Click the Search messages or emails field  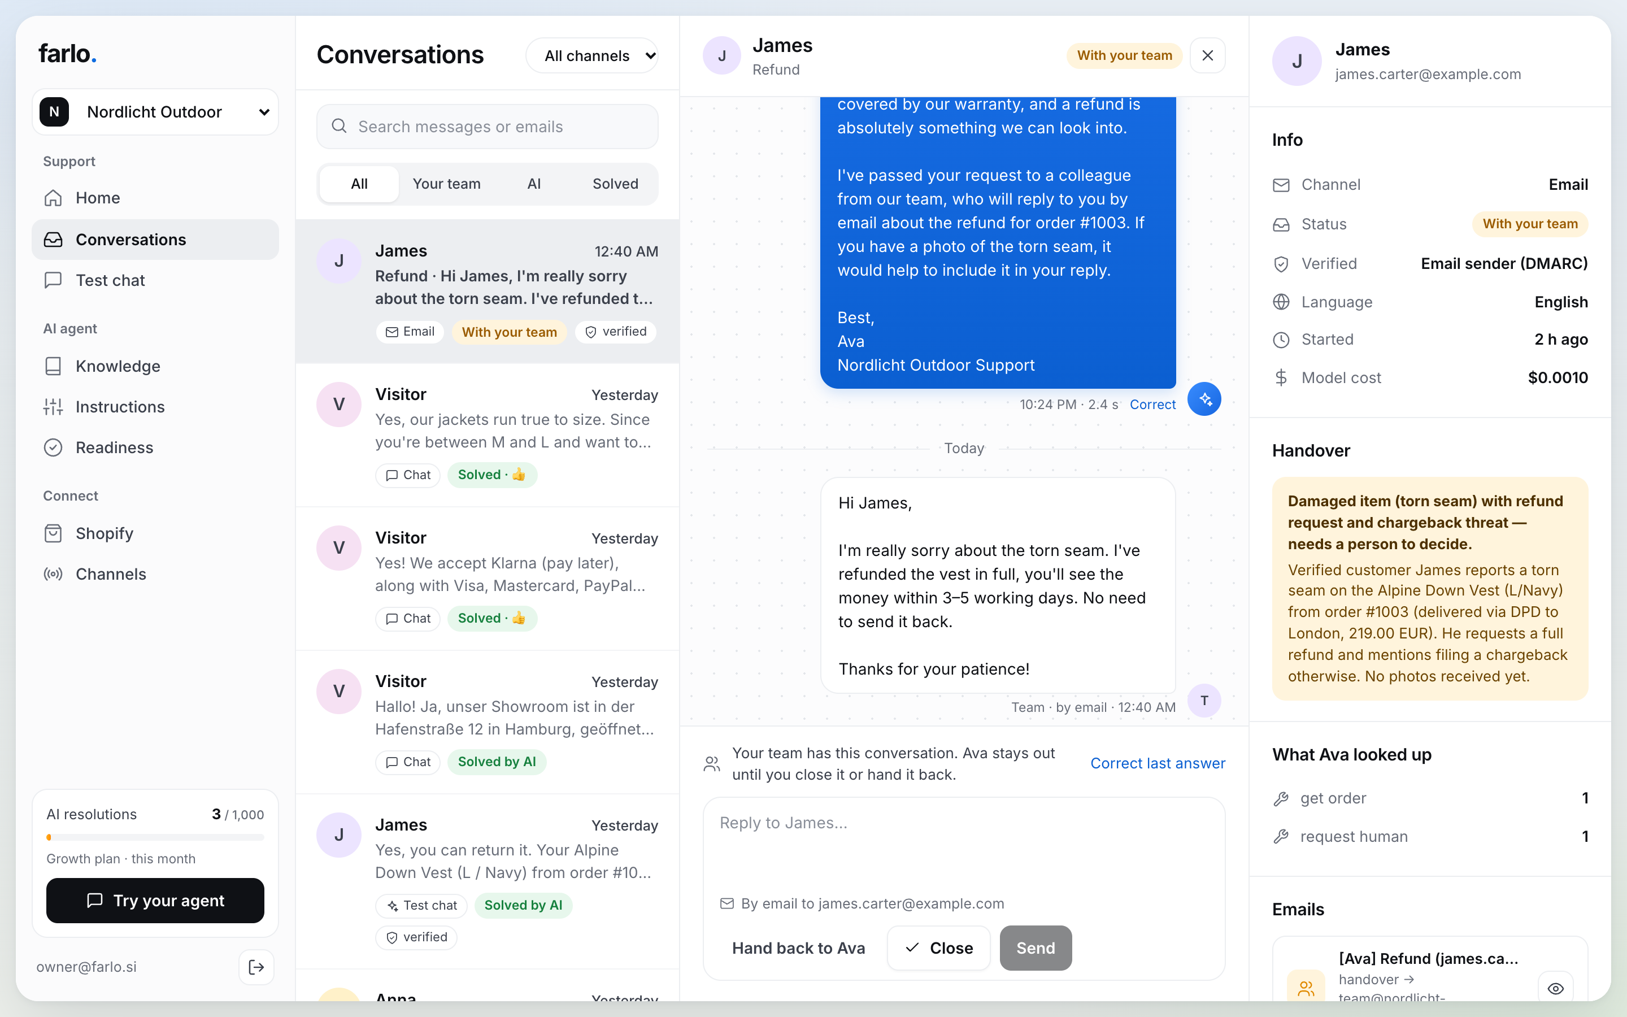point(488,127)
